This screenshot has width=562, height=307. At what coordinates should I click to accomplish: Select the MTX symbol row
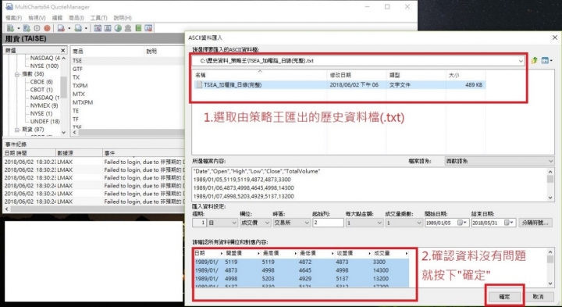127,94
